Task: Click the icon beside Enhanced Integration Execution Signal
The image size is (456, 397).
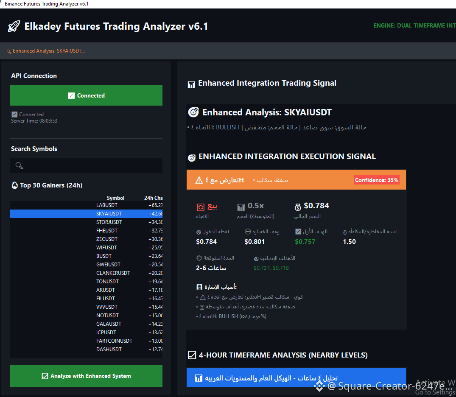Action: pyautogui.click(x=192, y=158)
